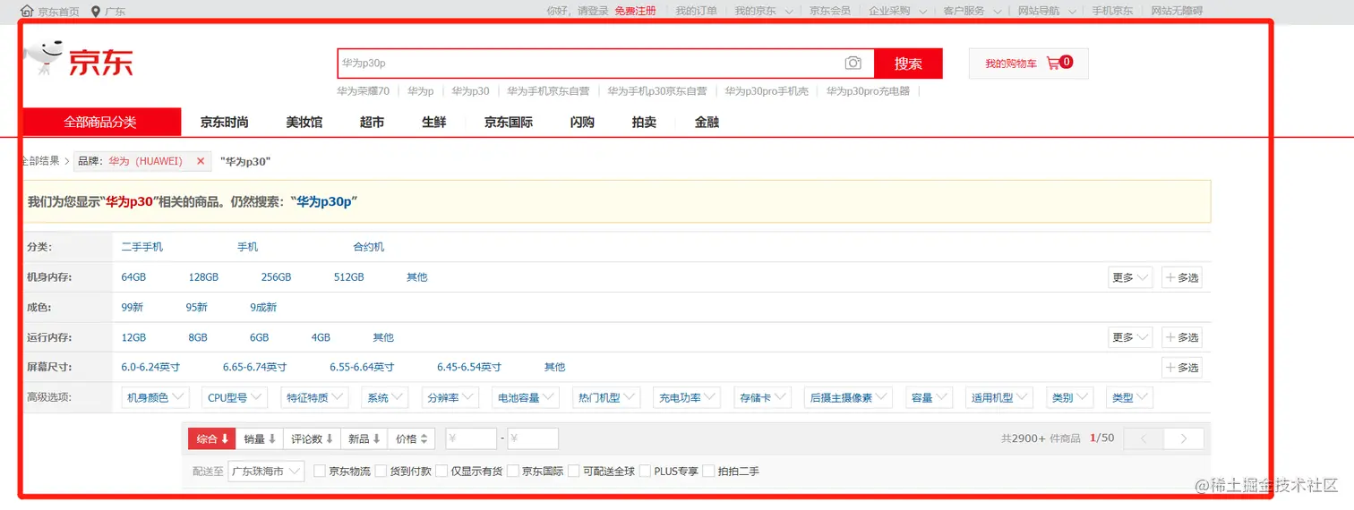Sort results by 价格
The image size is (1354, 510).
click(x=412, y=438)
